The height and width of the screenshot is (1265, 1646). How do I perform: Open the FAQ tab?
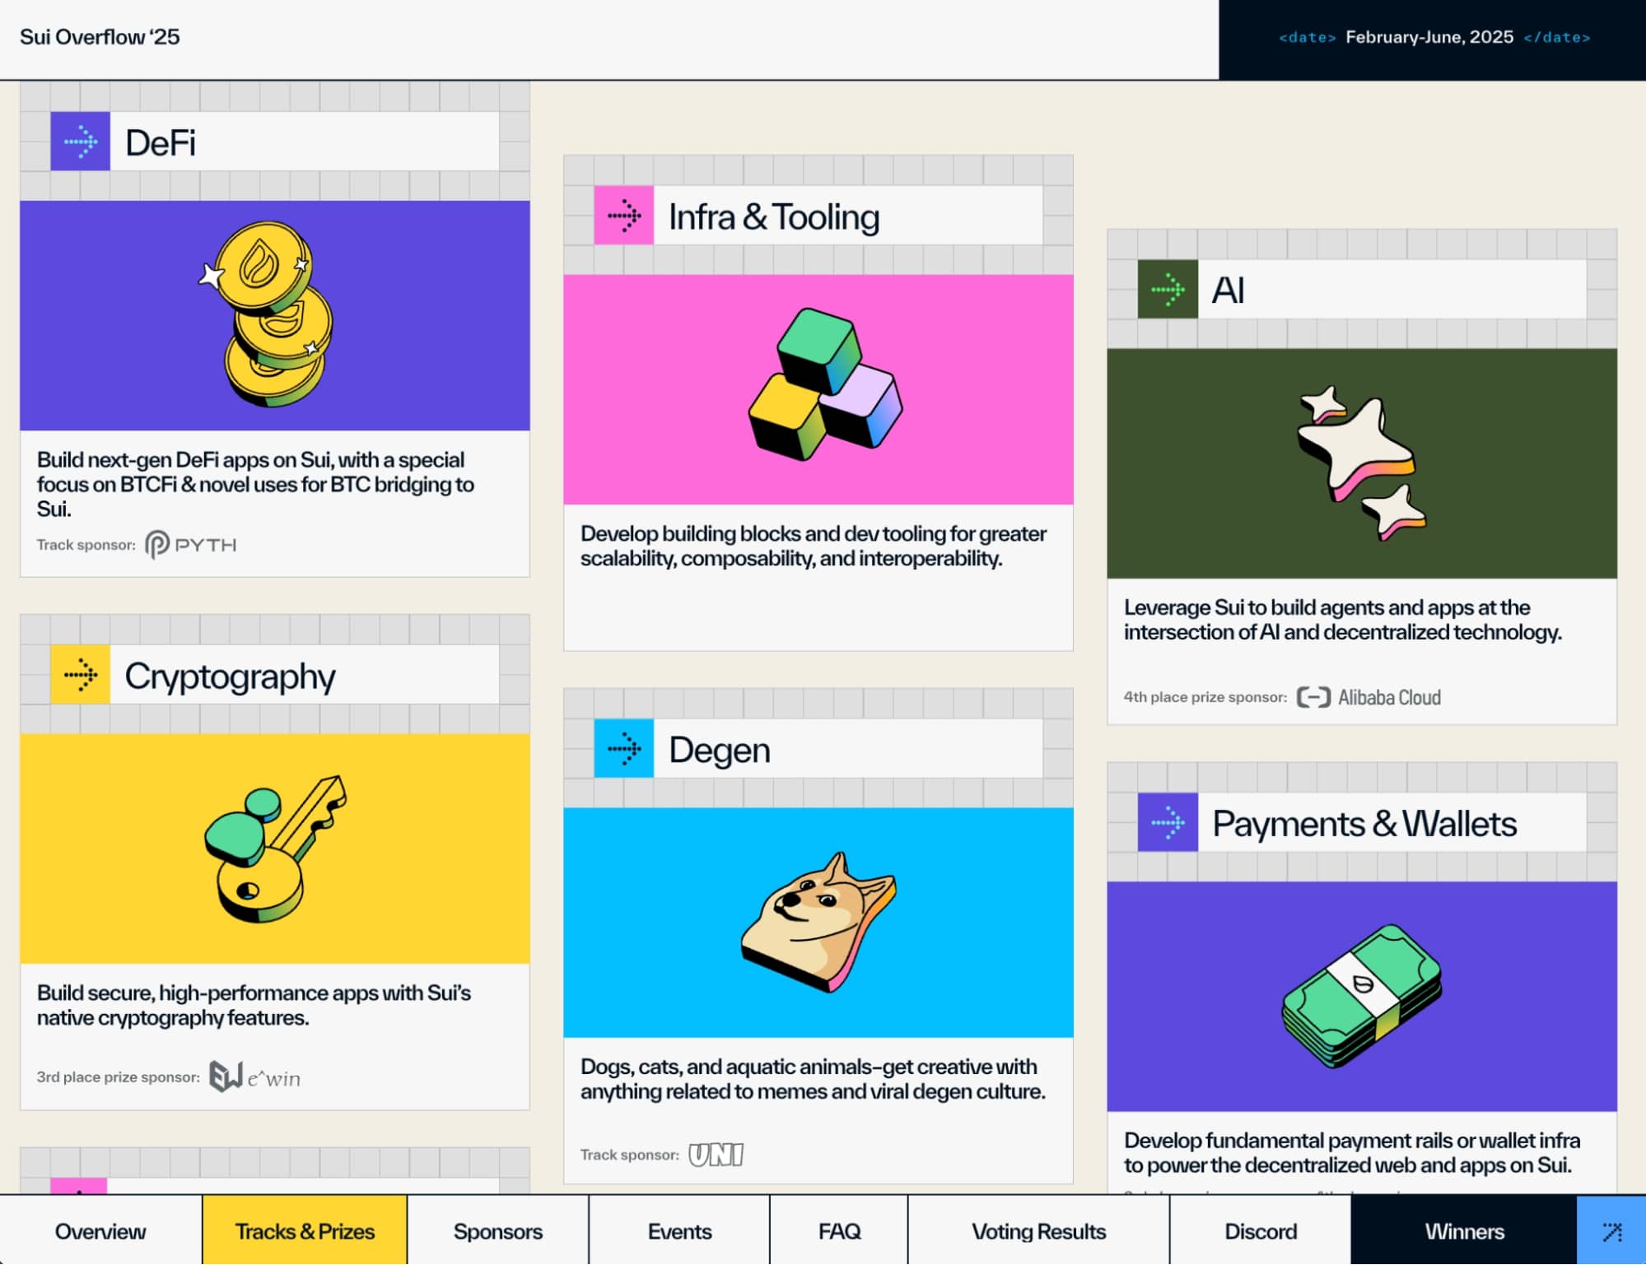[838, 1231]
